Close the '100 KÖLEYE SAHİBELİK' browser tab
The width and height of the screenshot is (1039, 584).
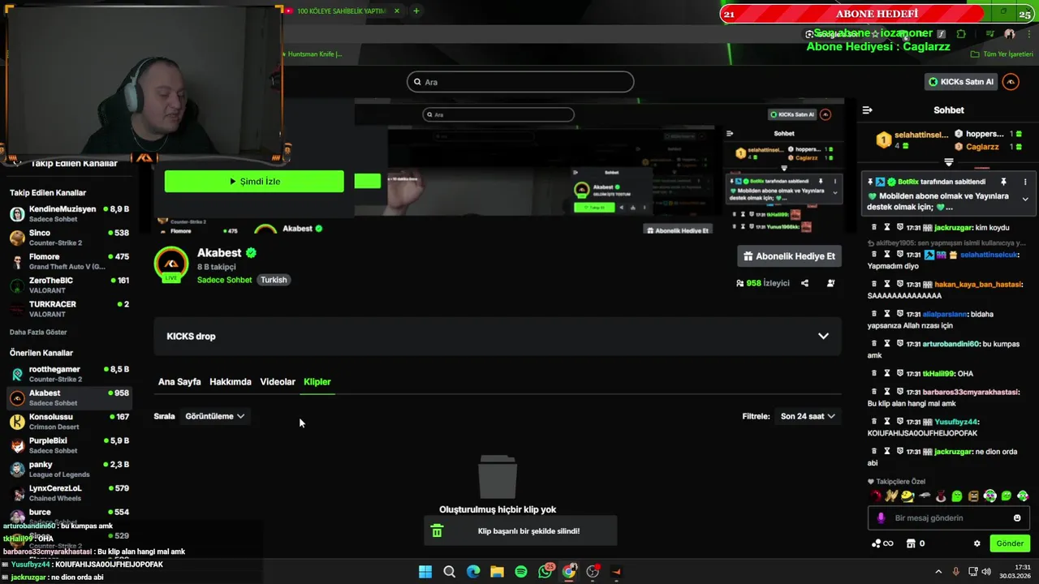click(x=397, y=11)
